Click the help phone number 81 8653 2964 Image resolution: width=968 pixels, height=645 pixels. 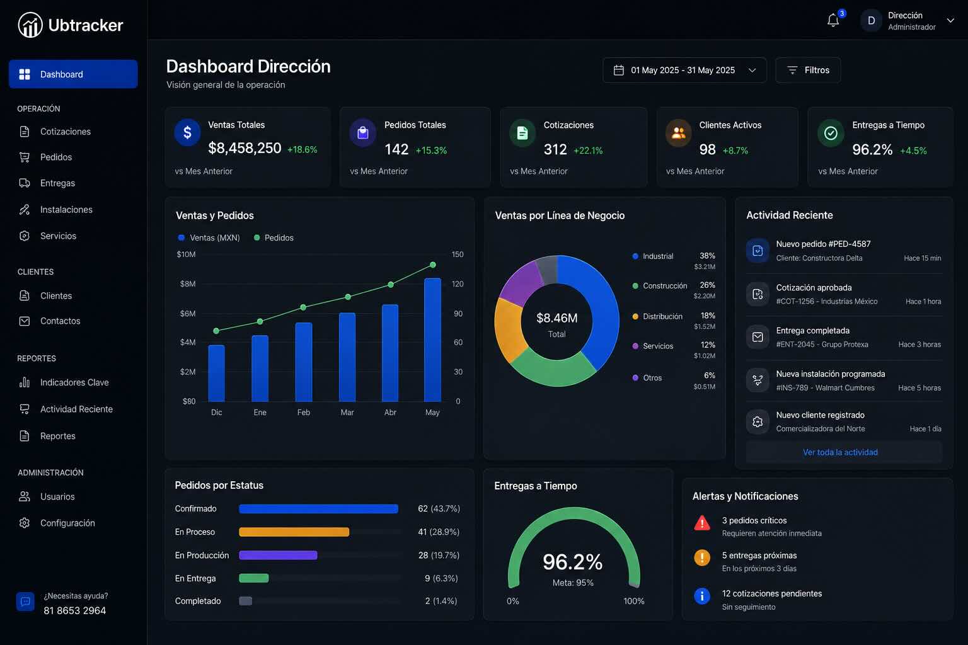(x=74, y=611)
